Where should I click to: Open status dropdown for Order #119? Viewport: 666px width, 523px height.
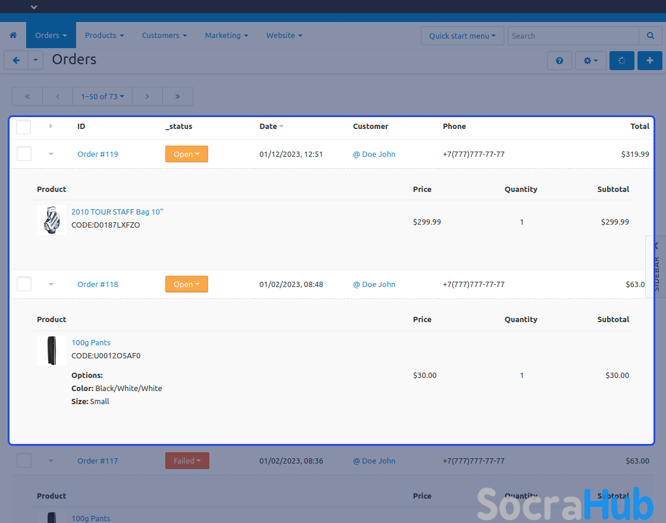tap(186, 154)
